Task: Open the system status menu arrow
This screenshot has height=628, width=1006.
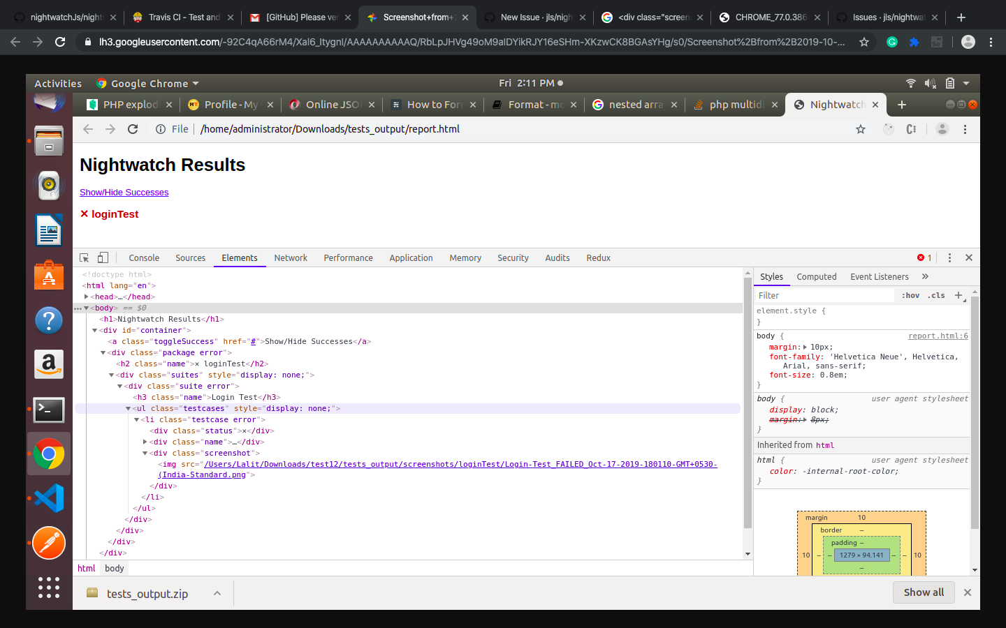Action: [x=967, y=83]
